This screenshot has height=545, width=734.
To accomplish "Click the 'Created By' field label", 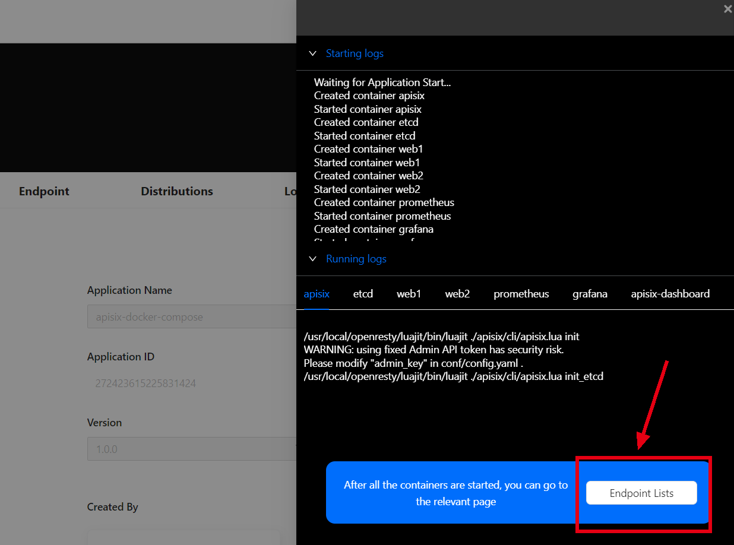I will [112, 507].
